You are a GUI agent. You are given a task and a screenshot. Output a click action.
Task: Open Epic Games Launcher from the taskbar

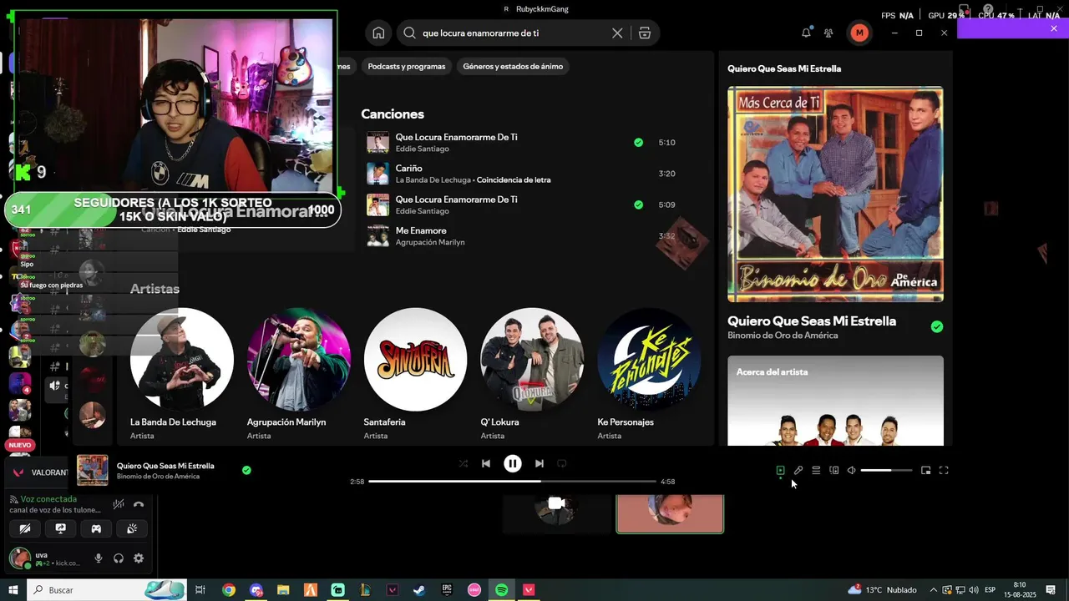point(447,590)
